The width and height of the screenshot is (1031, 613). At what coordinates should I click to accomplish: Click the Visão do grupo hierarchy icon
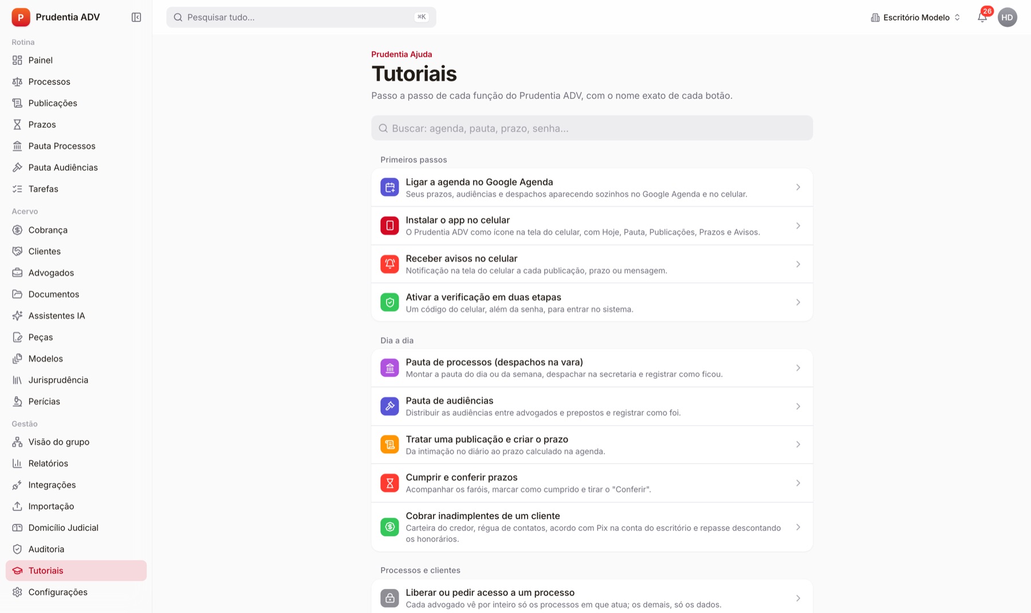(x=17, y=442)
